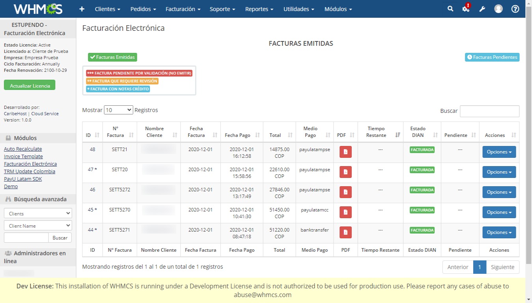The height and width of the screenshot is (303, 532).
Task: Go to the Siguiente page
Action: [502, 267]
